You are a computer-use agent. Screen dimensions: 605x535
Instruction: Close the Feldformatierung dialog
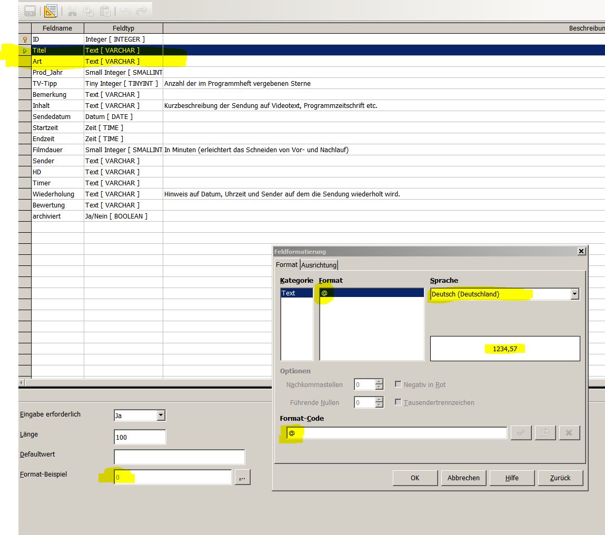point(581,251)
